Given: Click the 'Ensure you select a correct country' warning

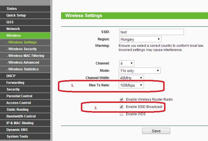Looking at the screenshot, I should (x=161, y=48).
